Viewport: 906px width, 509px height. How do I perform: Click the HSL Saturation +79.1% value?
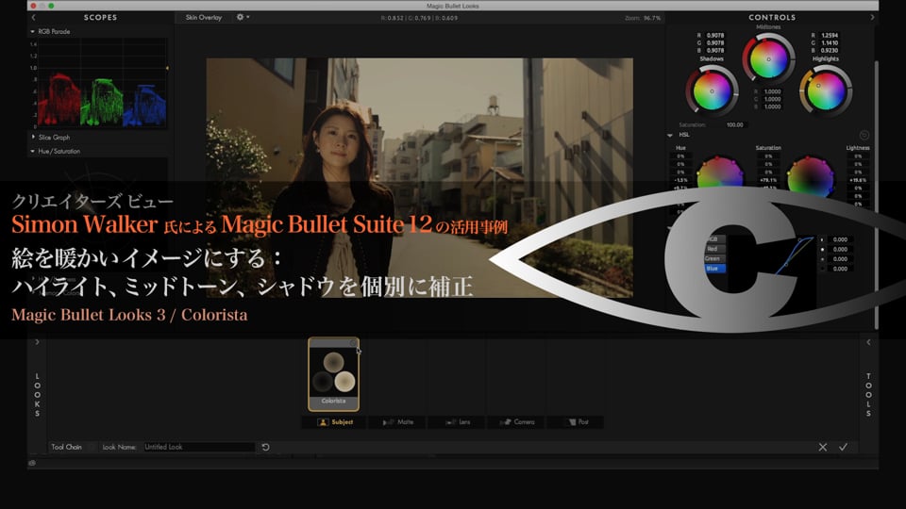click(768, 180)
